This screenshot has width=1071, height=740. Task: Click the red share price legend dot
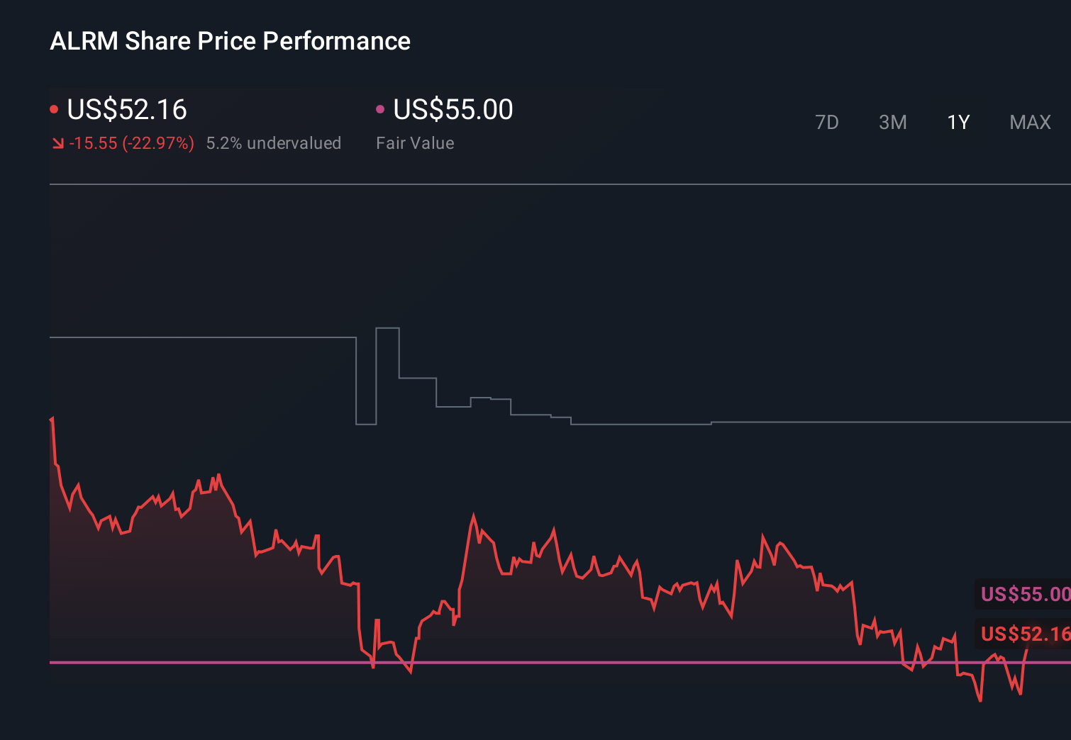pos(55,108)
